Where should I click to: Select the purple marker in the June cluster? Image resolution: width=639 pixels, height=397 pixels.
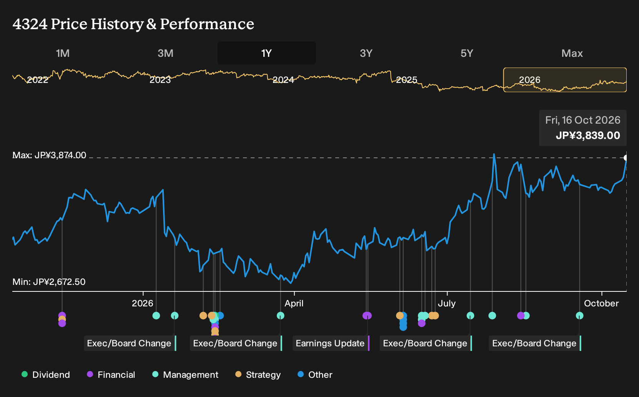tap(422, 323)
